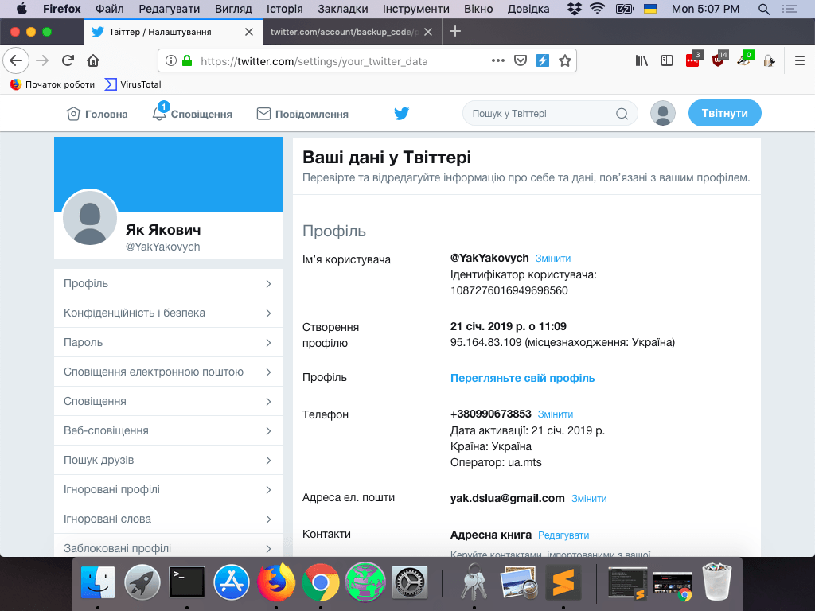Open the Редагувати menu

pos(169,9)
